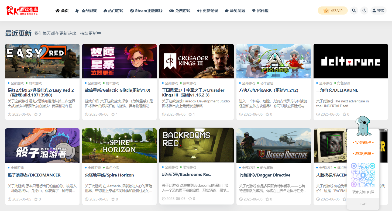This screenshot has height=211, width=392.
Task: Open title 后室记录/Backrooms Rec.
Action: (187, 174)
